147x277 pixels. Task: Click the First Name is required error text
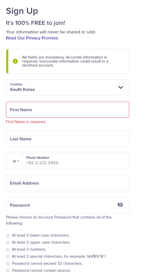(x=26, y=122)
